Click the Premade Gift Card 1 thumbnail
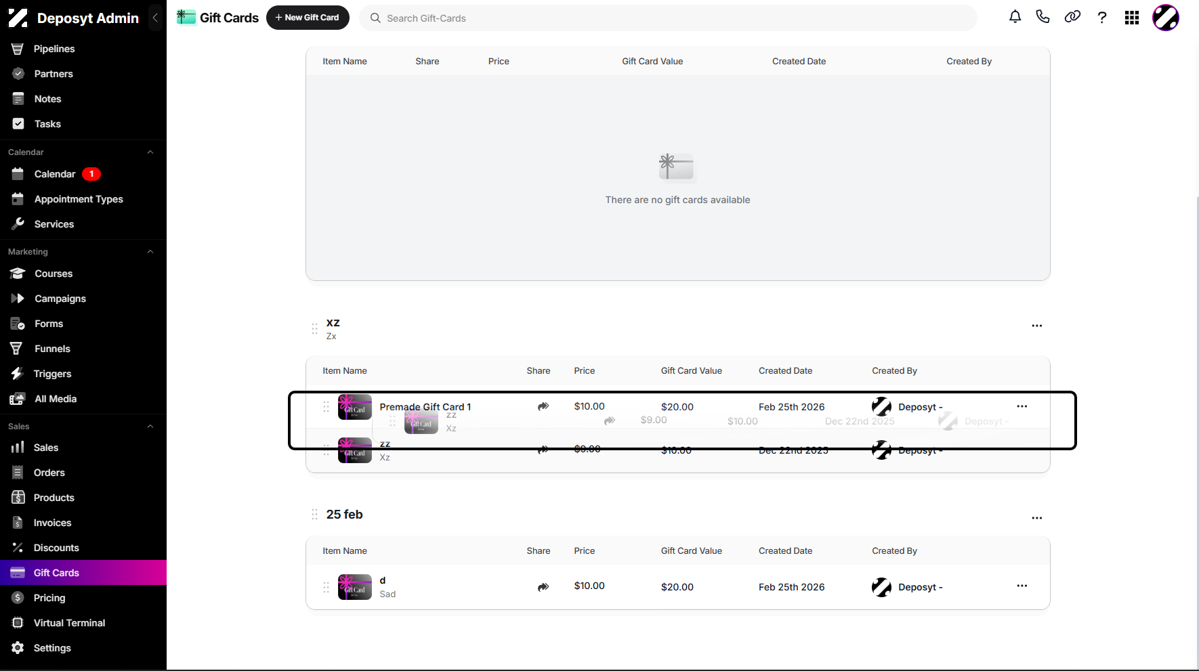 [355, 407]
